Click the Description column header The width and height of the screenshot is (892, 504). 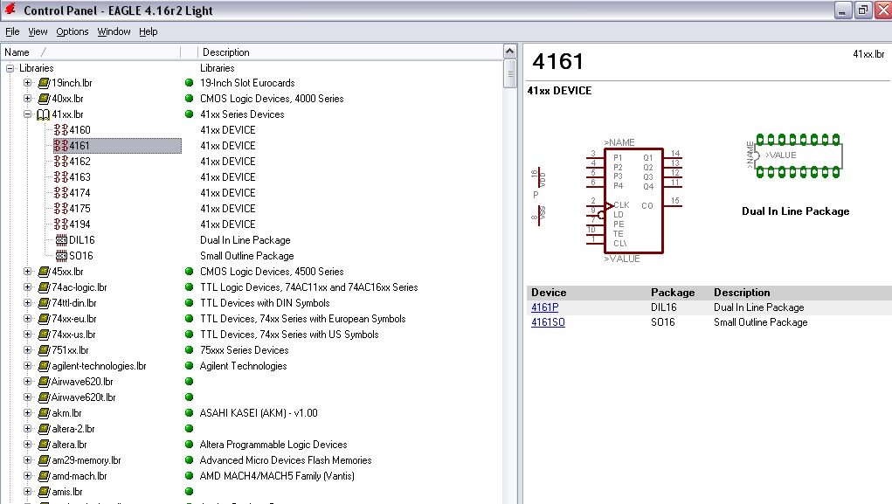(349, 52)
